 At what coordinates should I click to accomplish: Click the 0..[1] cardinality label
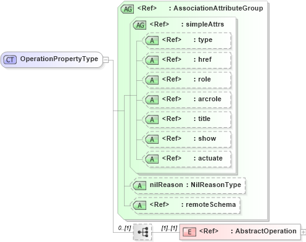(x=125, y=228)
